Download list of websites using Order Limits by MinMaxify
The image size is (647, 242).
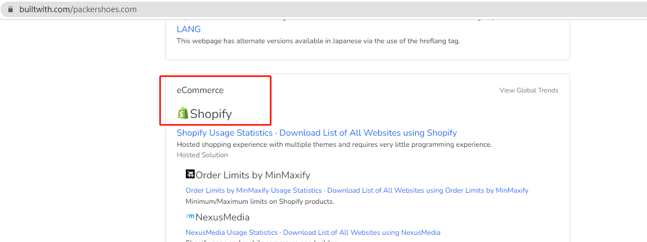coord(427,190)
